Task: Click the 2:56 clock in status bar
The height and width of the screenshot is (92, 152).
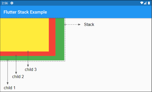Action: [5, 3]
